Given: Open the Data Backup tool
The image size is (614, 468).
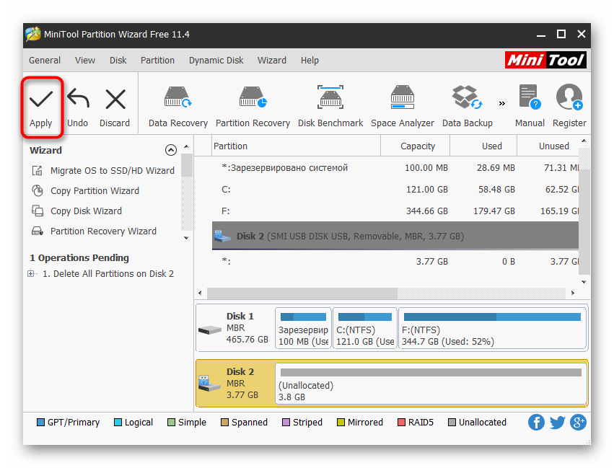Looking at the screenshot, I should [x=467, y=100].
